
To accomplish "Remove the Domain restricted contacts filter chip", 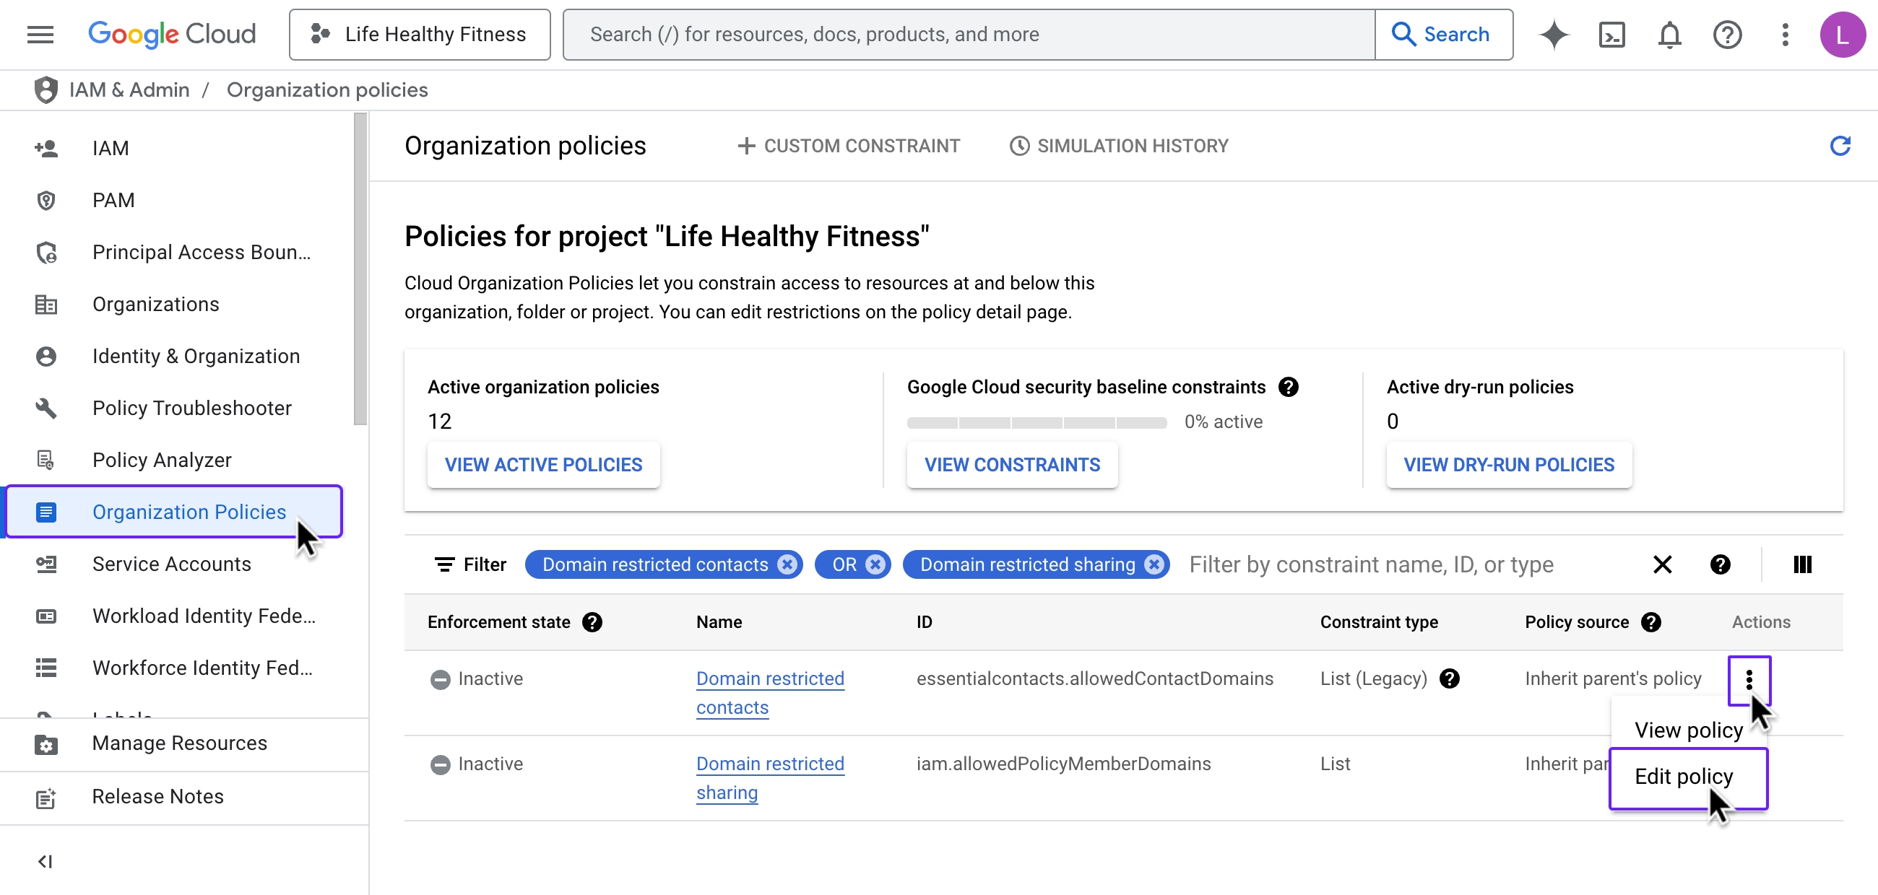I will tap(787, 564).
